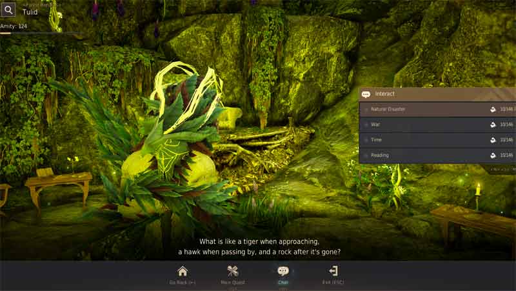Viewport: 516px width, 291px height.
Task: Click the Interact header speech bubble icon
Action: tap(366, 94)
